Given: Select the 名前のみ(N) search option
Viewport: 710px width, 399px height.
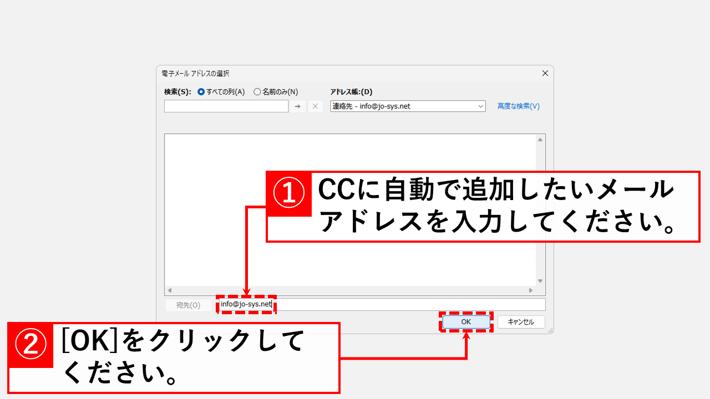Looking at the screenshot, I should [257, 91].
